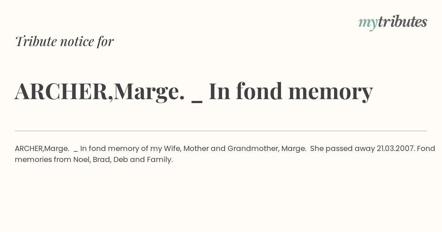Screen dimensions: 442x232
Task: Click the name "Noel" in the notice
Action: (x=81, y=159)
